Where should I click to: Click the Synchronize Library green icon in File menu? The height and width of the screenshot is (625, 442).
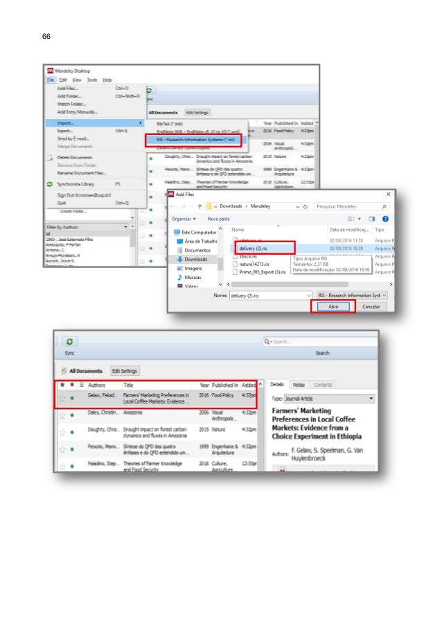[50, 184]
